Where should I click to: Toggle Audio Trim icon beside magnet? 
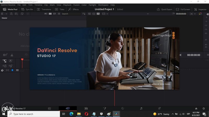click(7, 70)
